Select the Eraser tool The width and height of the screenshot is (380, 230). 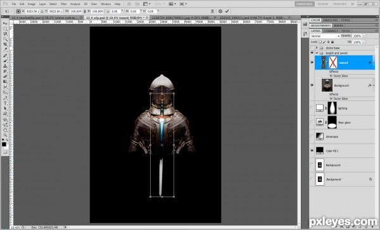[x=5, y=77]
